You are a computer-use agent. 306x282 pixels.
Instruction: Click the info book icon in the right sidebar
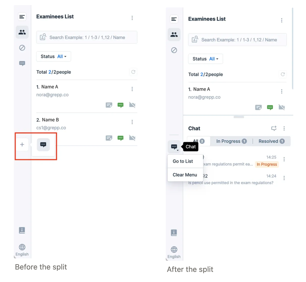(174, 233)
